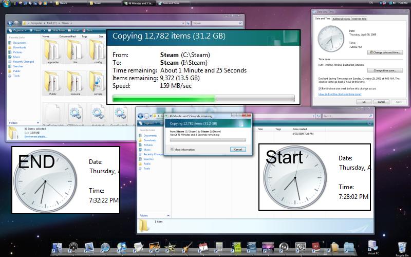The width and height of the screenshot is (411, 257).
Task: Expand address bar dropdown in C:\Steam window
Action: (x=183, y=23)
